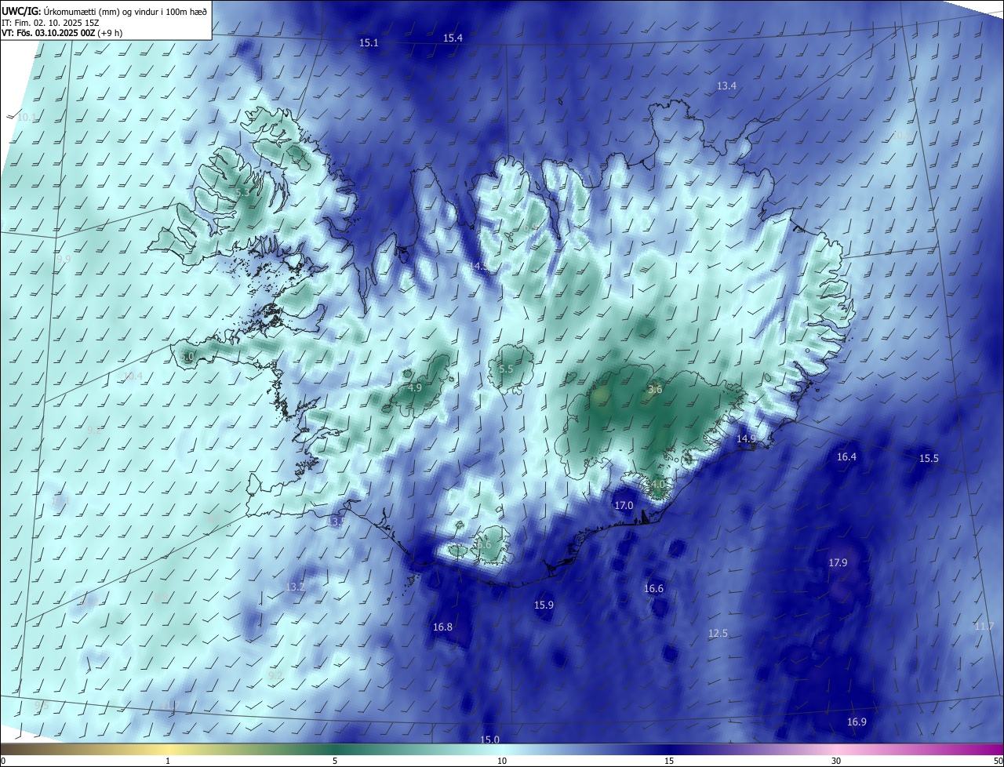The width and height of the screenshot is (1004, 767).
Task: Click the 15.5 value on the east side
Action: pyautogui.click(x=929, y=459)
